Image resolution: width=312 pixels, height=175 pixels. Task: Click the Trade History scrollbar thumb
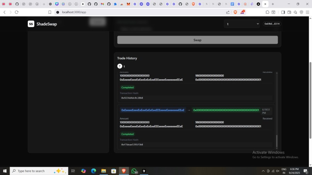tap(277, 141)
